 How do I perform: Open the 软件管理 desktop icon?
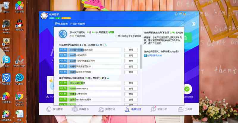(19, 7)
